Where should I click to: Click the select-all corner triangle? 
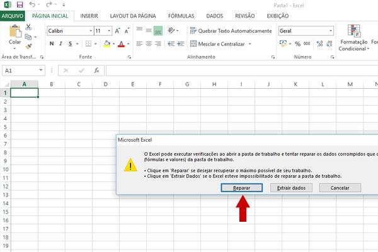[7, 84]
